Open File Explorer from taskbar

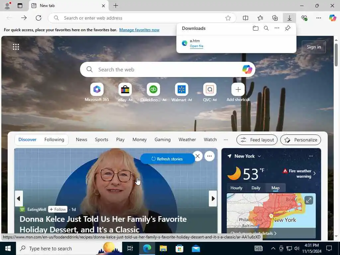(x=163, y=248)
